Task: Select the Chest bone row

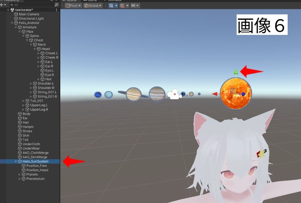Action: click(30, 40)
